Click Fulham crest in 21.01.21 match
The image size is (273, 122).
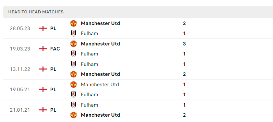[74, 105]
